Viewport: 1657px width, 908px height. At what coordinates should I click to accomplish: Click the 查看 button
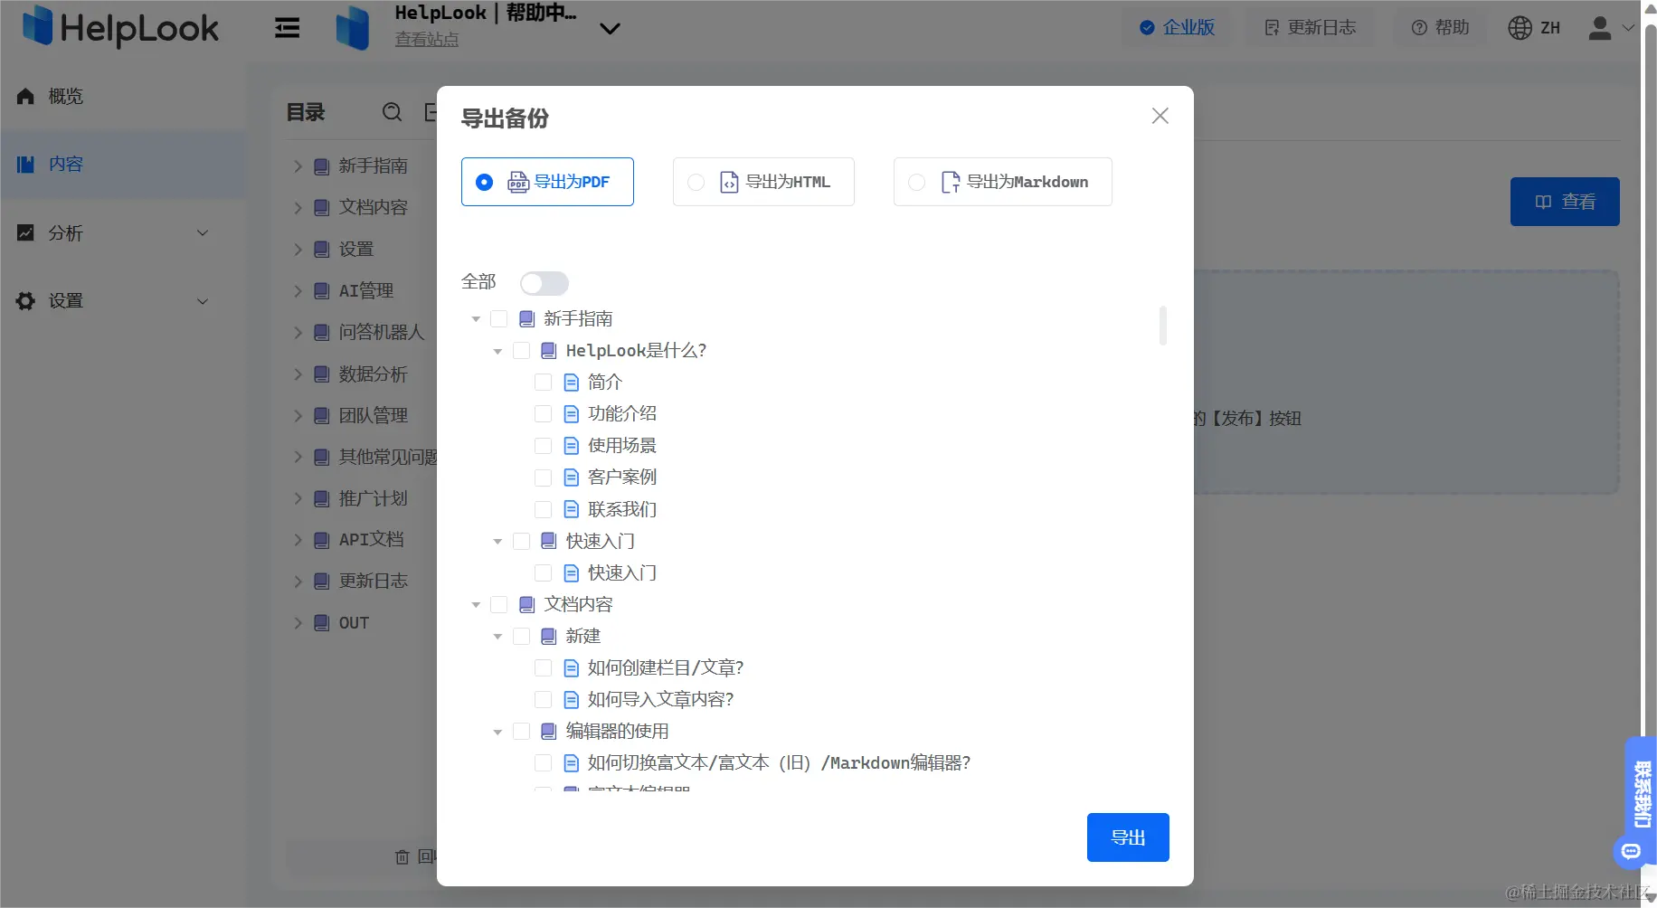pos(1565,202)
